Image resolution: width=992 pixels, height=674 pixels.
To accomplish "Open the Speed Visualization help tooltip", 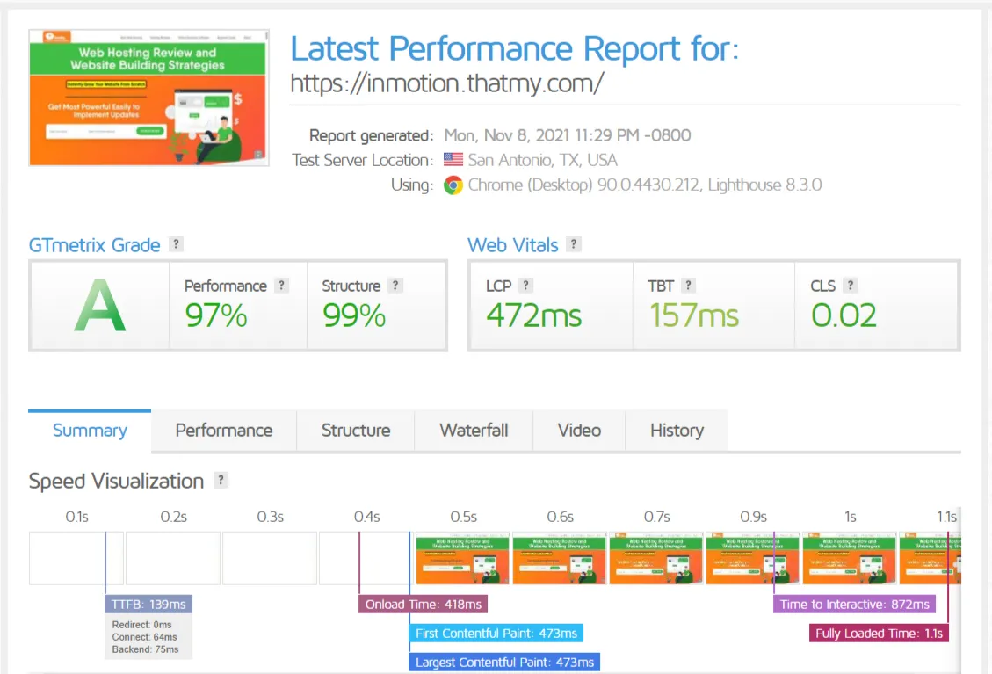I will pos(220,481).
